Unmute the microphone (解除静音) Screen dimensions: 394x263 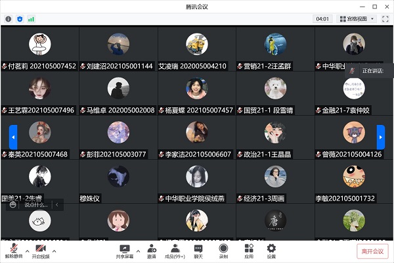click(14, 251)
